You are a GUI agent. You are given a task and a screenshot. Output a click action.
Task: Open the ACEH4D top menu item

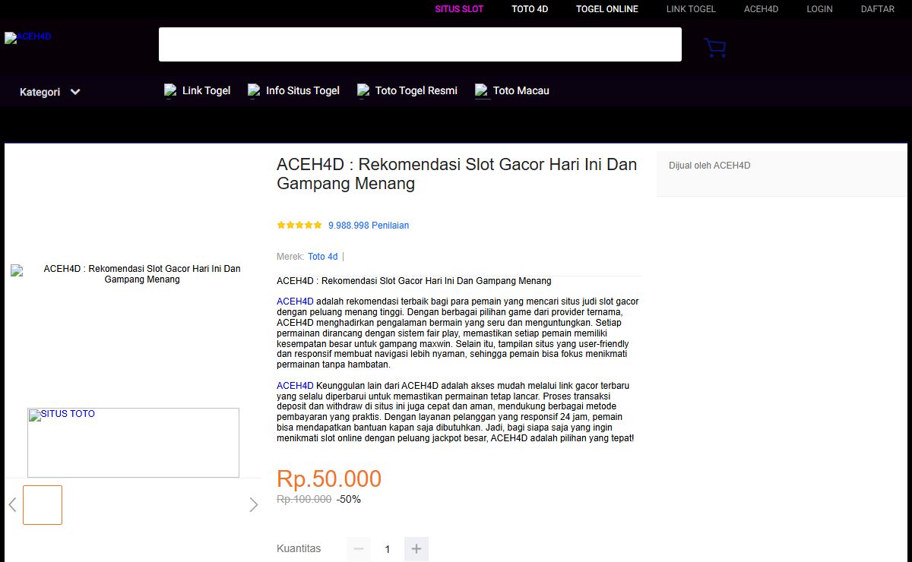pos(761,9)
